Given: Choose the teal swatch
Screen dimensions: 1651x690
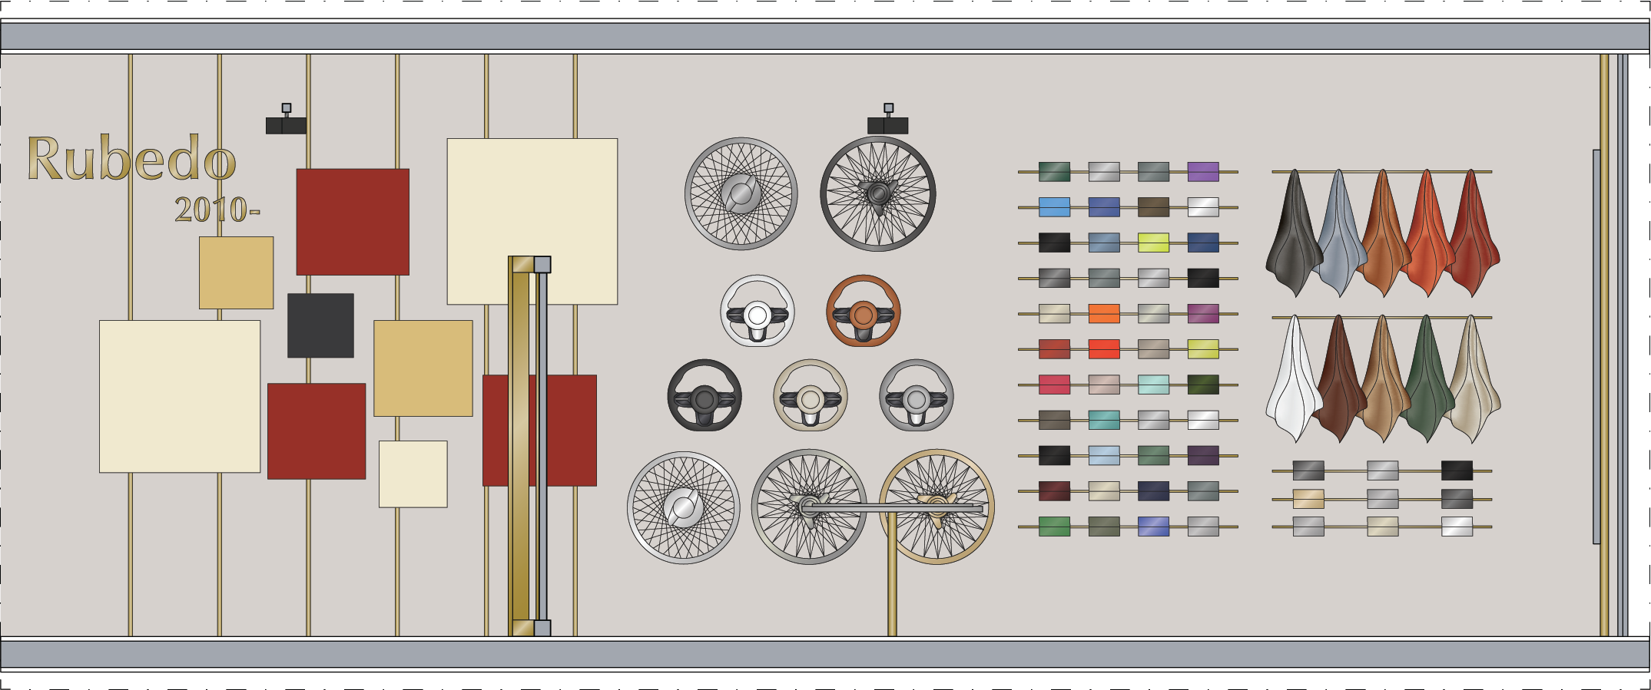Looking at the screenshot, I should 1104,420.
